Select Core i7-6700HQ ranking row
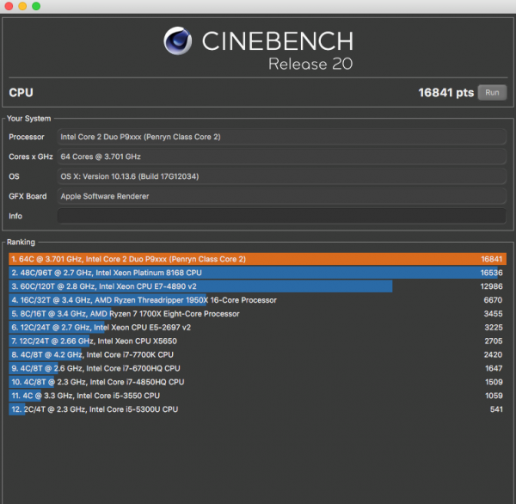The width and height of the screenshot is (516, 504). (x=256, y=368)
